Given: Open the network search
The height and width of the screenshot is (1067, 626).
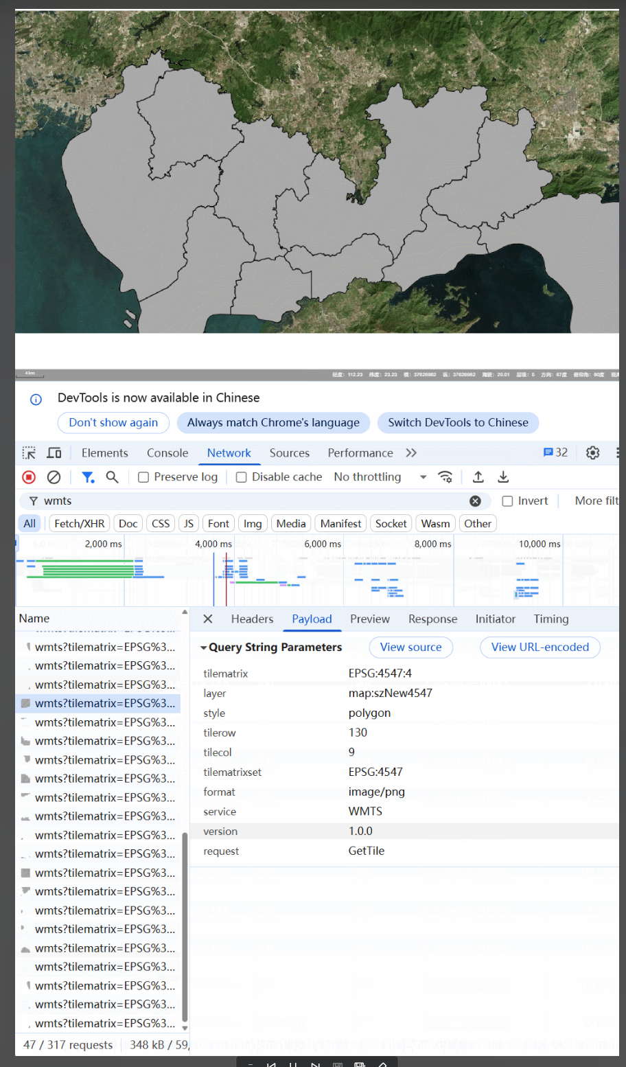Looking at the screenshot, I should (x=112, y=477).
